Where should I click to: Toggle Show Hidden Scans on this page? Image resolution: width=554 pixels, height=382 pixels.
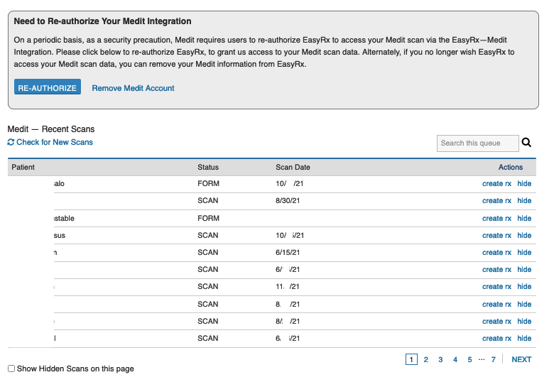[x=11, y=369]
